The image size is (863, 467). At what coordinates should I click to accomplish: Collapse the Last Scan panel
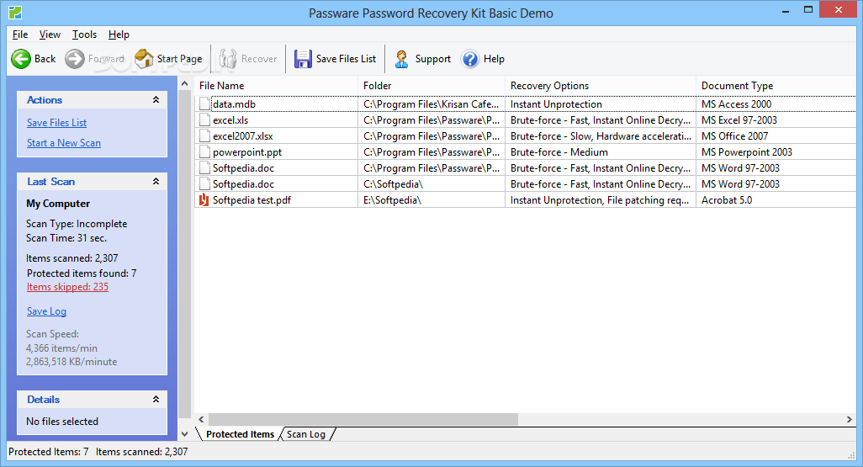tap(156, 181)
